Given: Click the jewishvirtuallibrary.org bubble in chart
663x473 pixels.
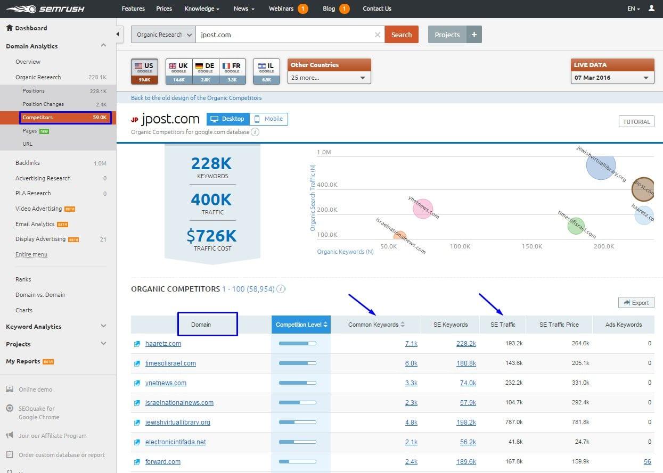Looking at the screenshot, I should (x=601, y=164).
